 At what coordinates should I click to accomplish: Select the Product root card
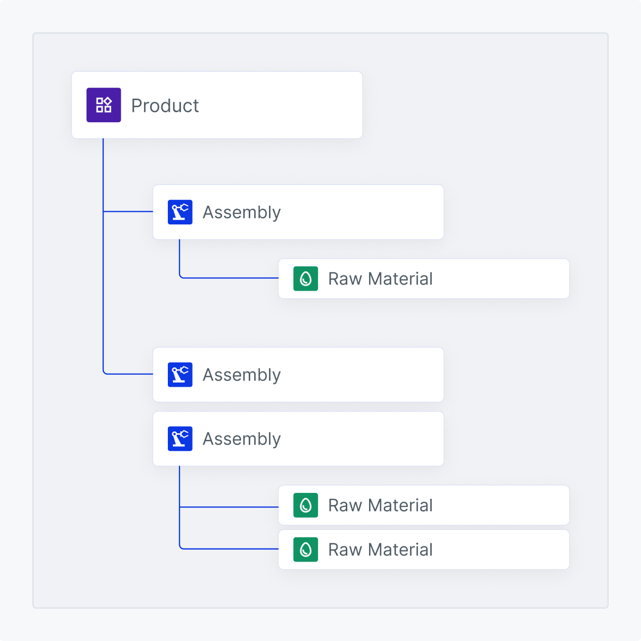pos(217,105)
